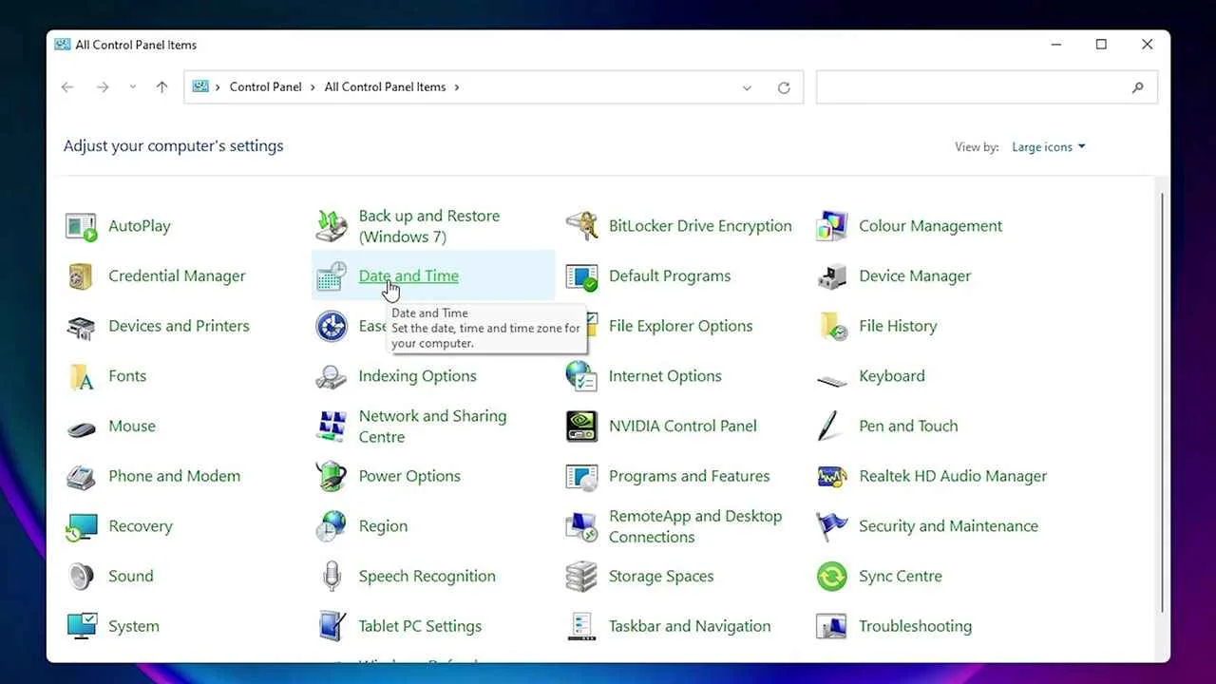1216x684 pixels.
Task: Click Network and Sharing Centre icon
Action: point(332,427)
